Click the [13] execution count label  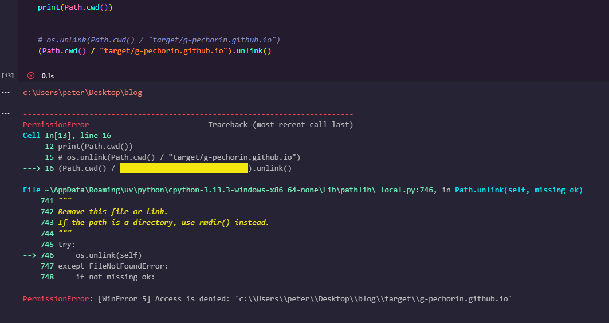8,76
